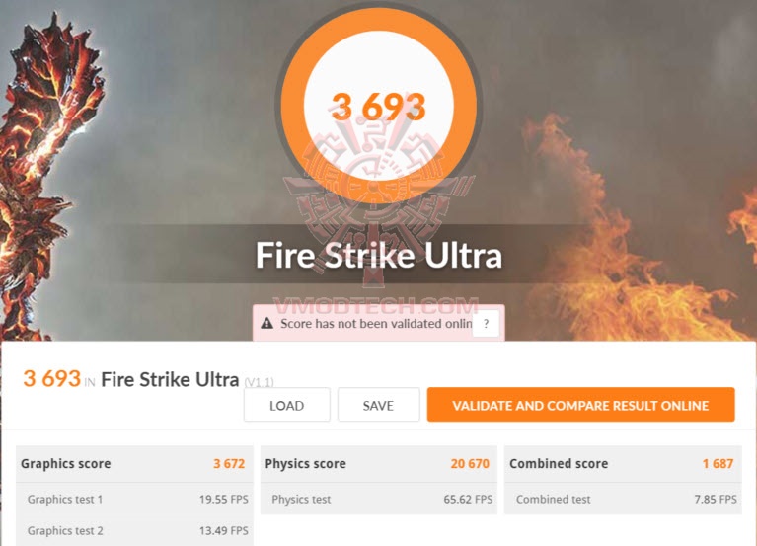Click Validate and Compare Result Online

580,405
